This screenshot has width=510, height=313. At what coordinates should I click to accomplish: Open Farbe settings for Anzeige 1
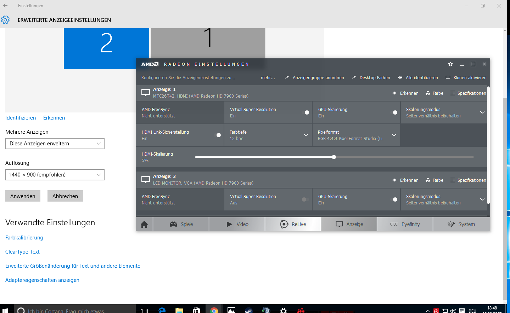pyautogui.click(x=435, y=93)
